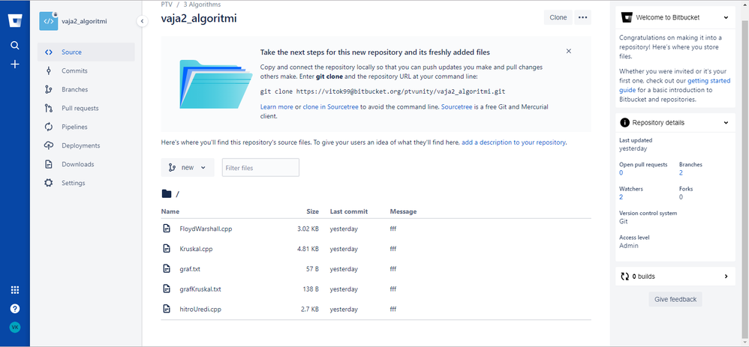Click the FloydWarshall.cpp file icon

[x=166, y=229]
